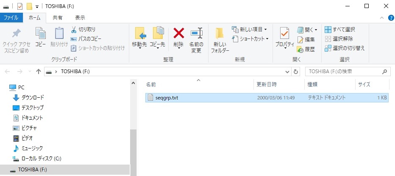Click the quick access new folder icon
This screenshot has height=176, width=395.
pos(29,6)
